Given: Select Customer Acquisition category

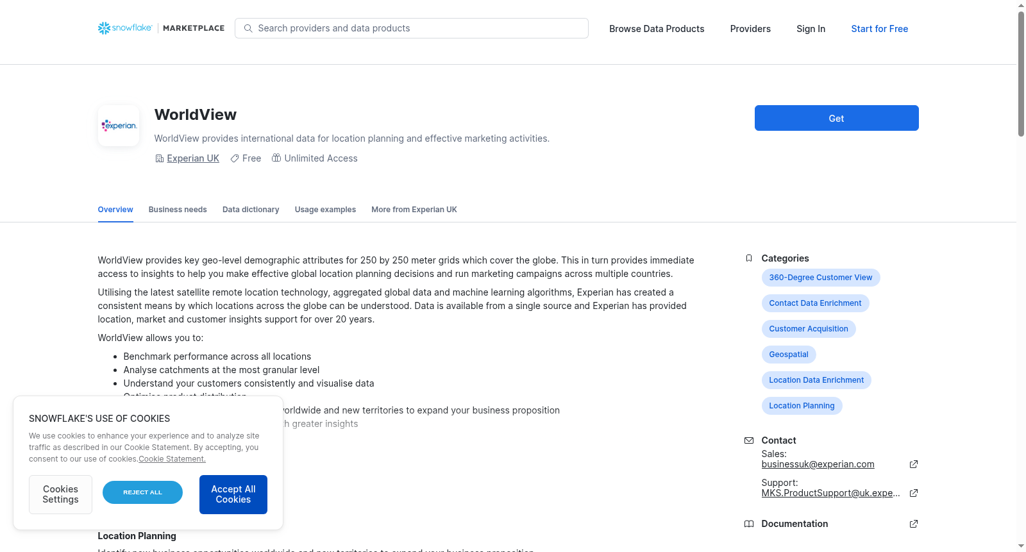Looking at the screenshot, I should [x=809, y=329].
